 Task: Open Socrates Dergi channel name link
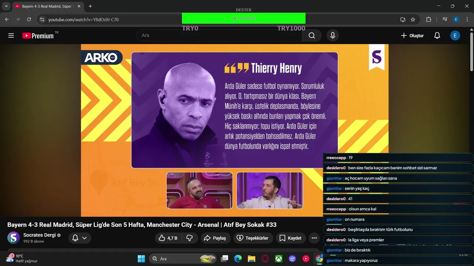39,235
